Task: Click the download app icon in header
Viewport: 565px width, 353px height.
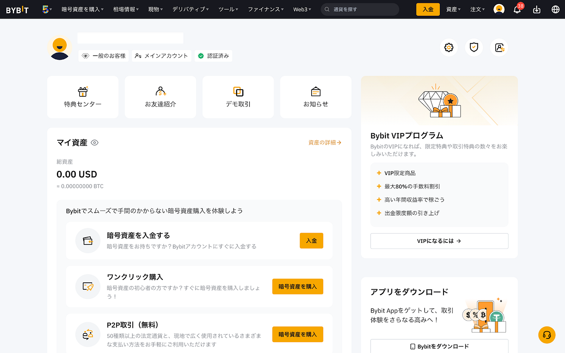Action: click(537, 9)
